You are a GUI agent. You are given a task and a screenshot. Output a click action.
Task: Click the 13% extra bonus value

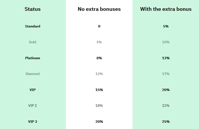166,58
